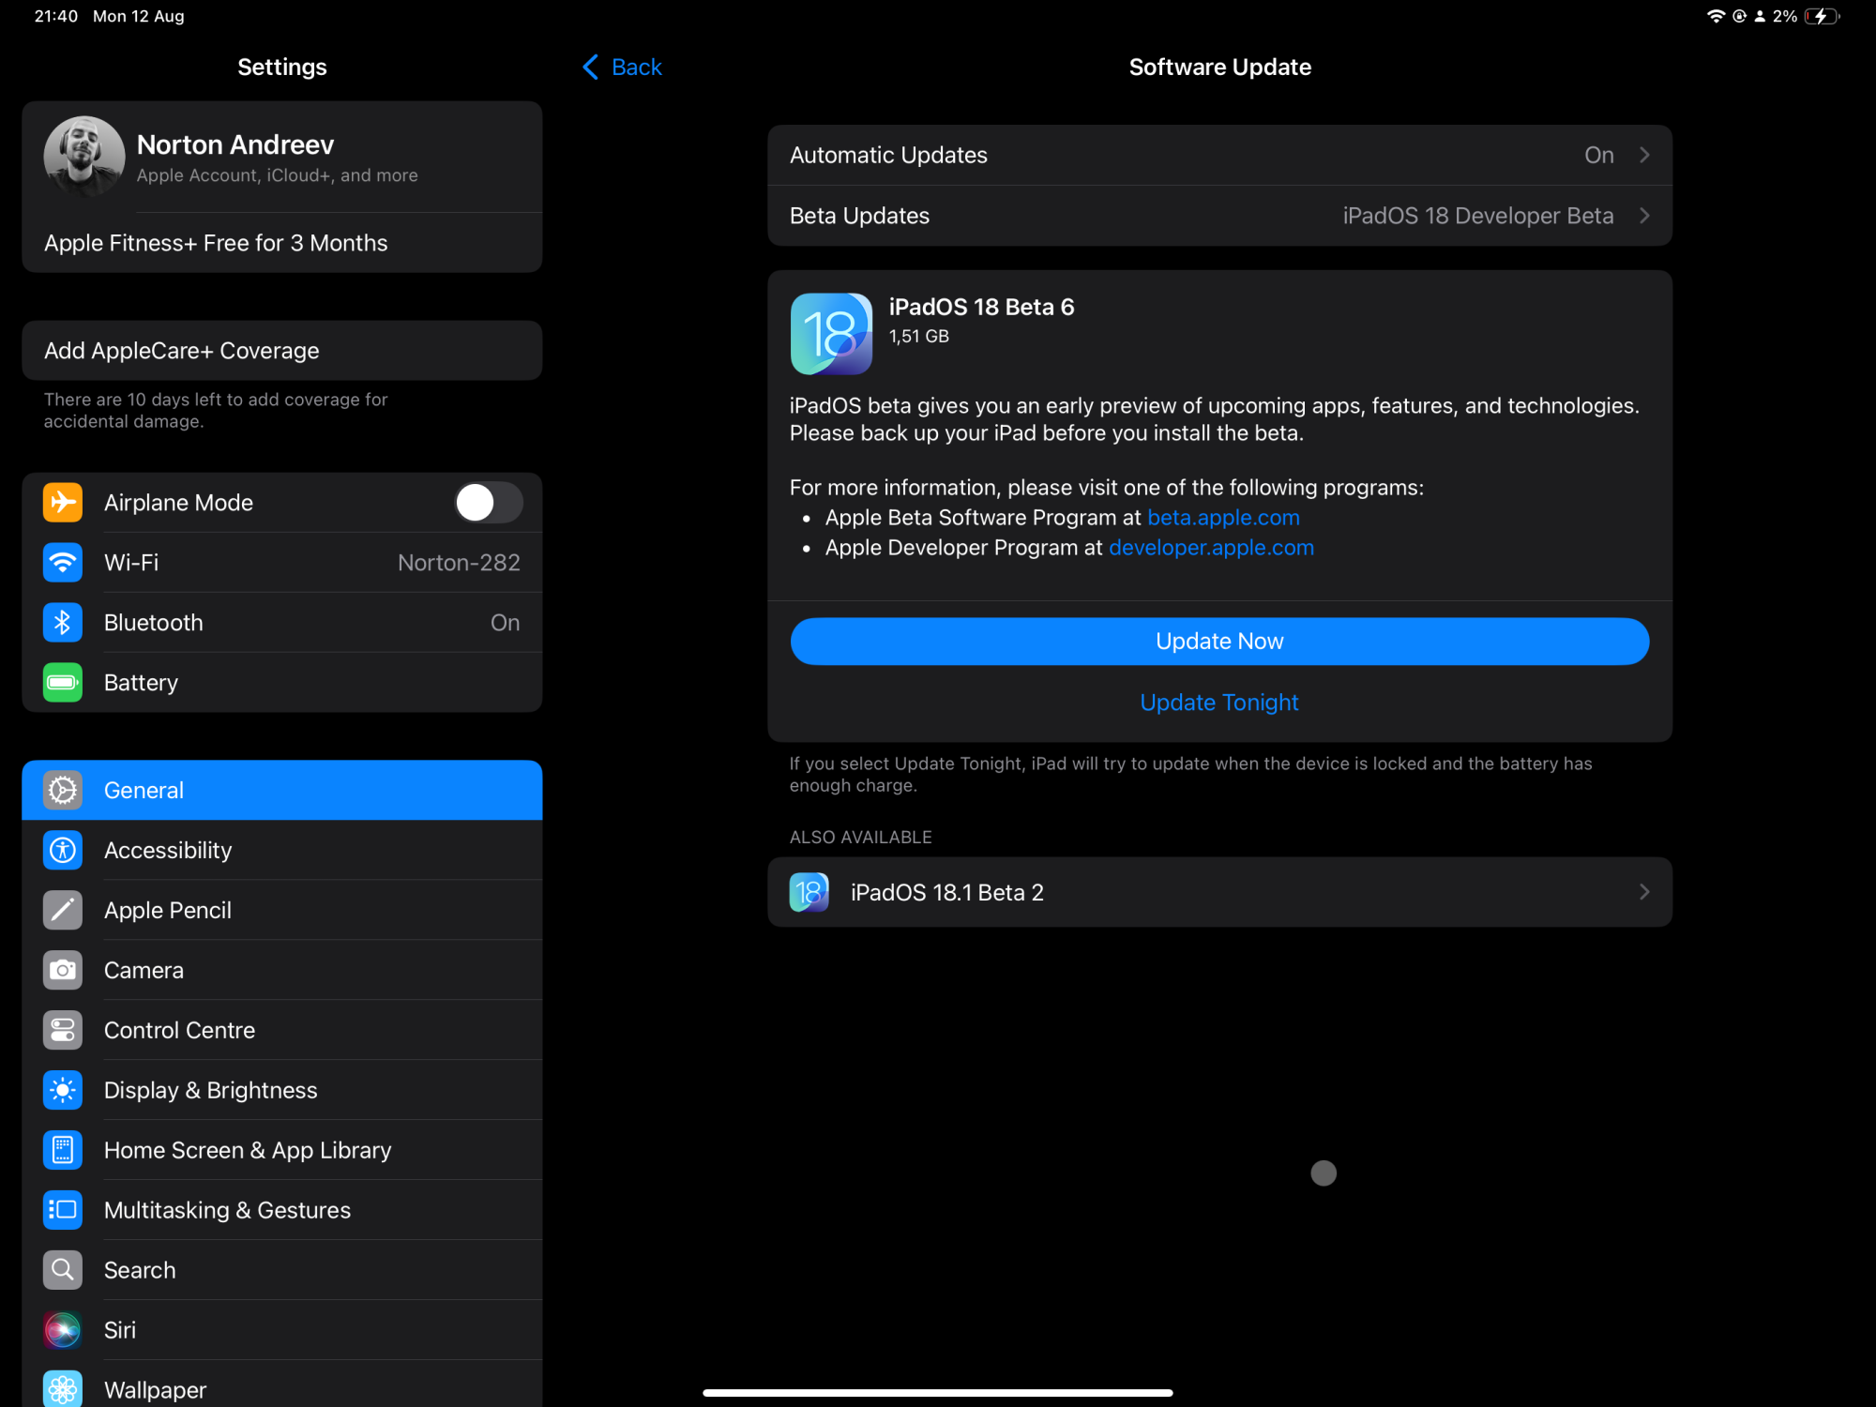
Task: Tap the Control Centre icon
Action: [63, 1030]
